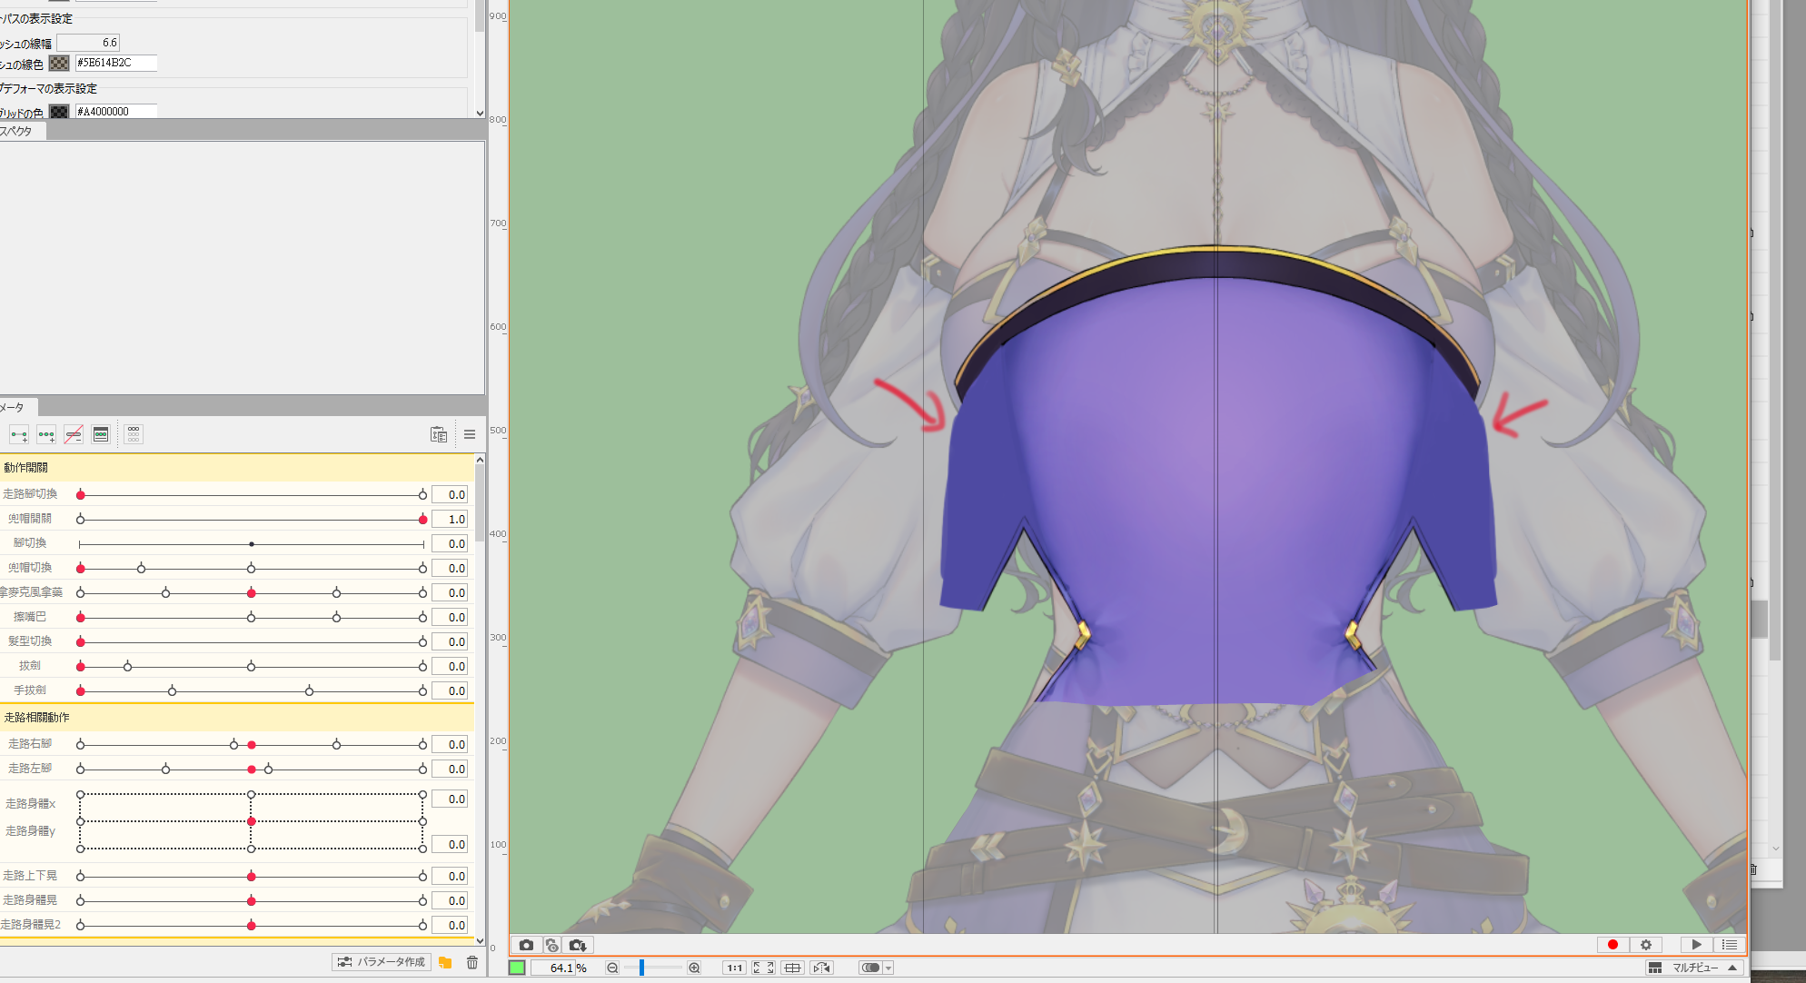
Task: Select the parameter panel tab labeled メータ
Action: click(13, 407)
